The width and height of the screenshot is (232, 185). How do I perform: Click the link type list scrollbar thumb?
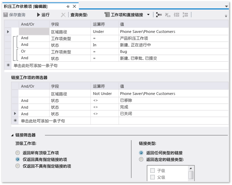[191, 175]
